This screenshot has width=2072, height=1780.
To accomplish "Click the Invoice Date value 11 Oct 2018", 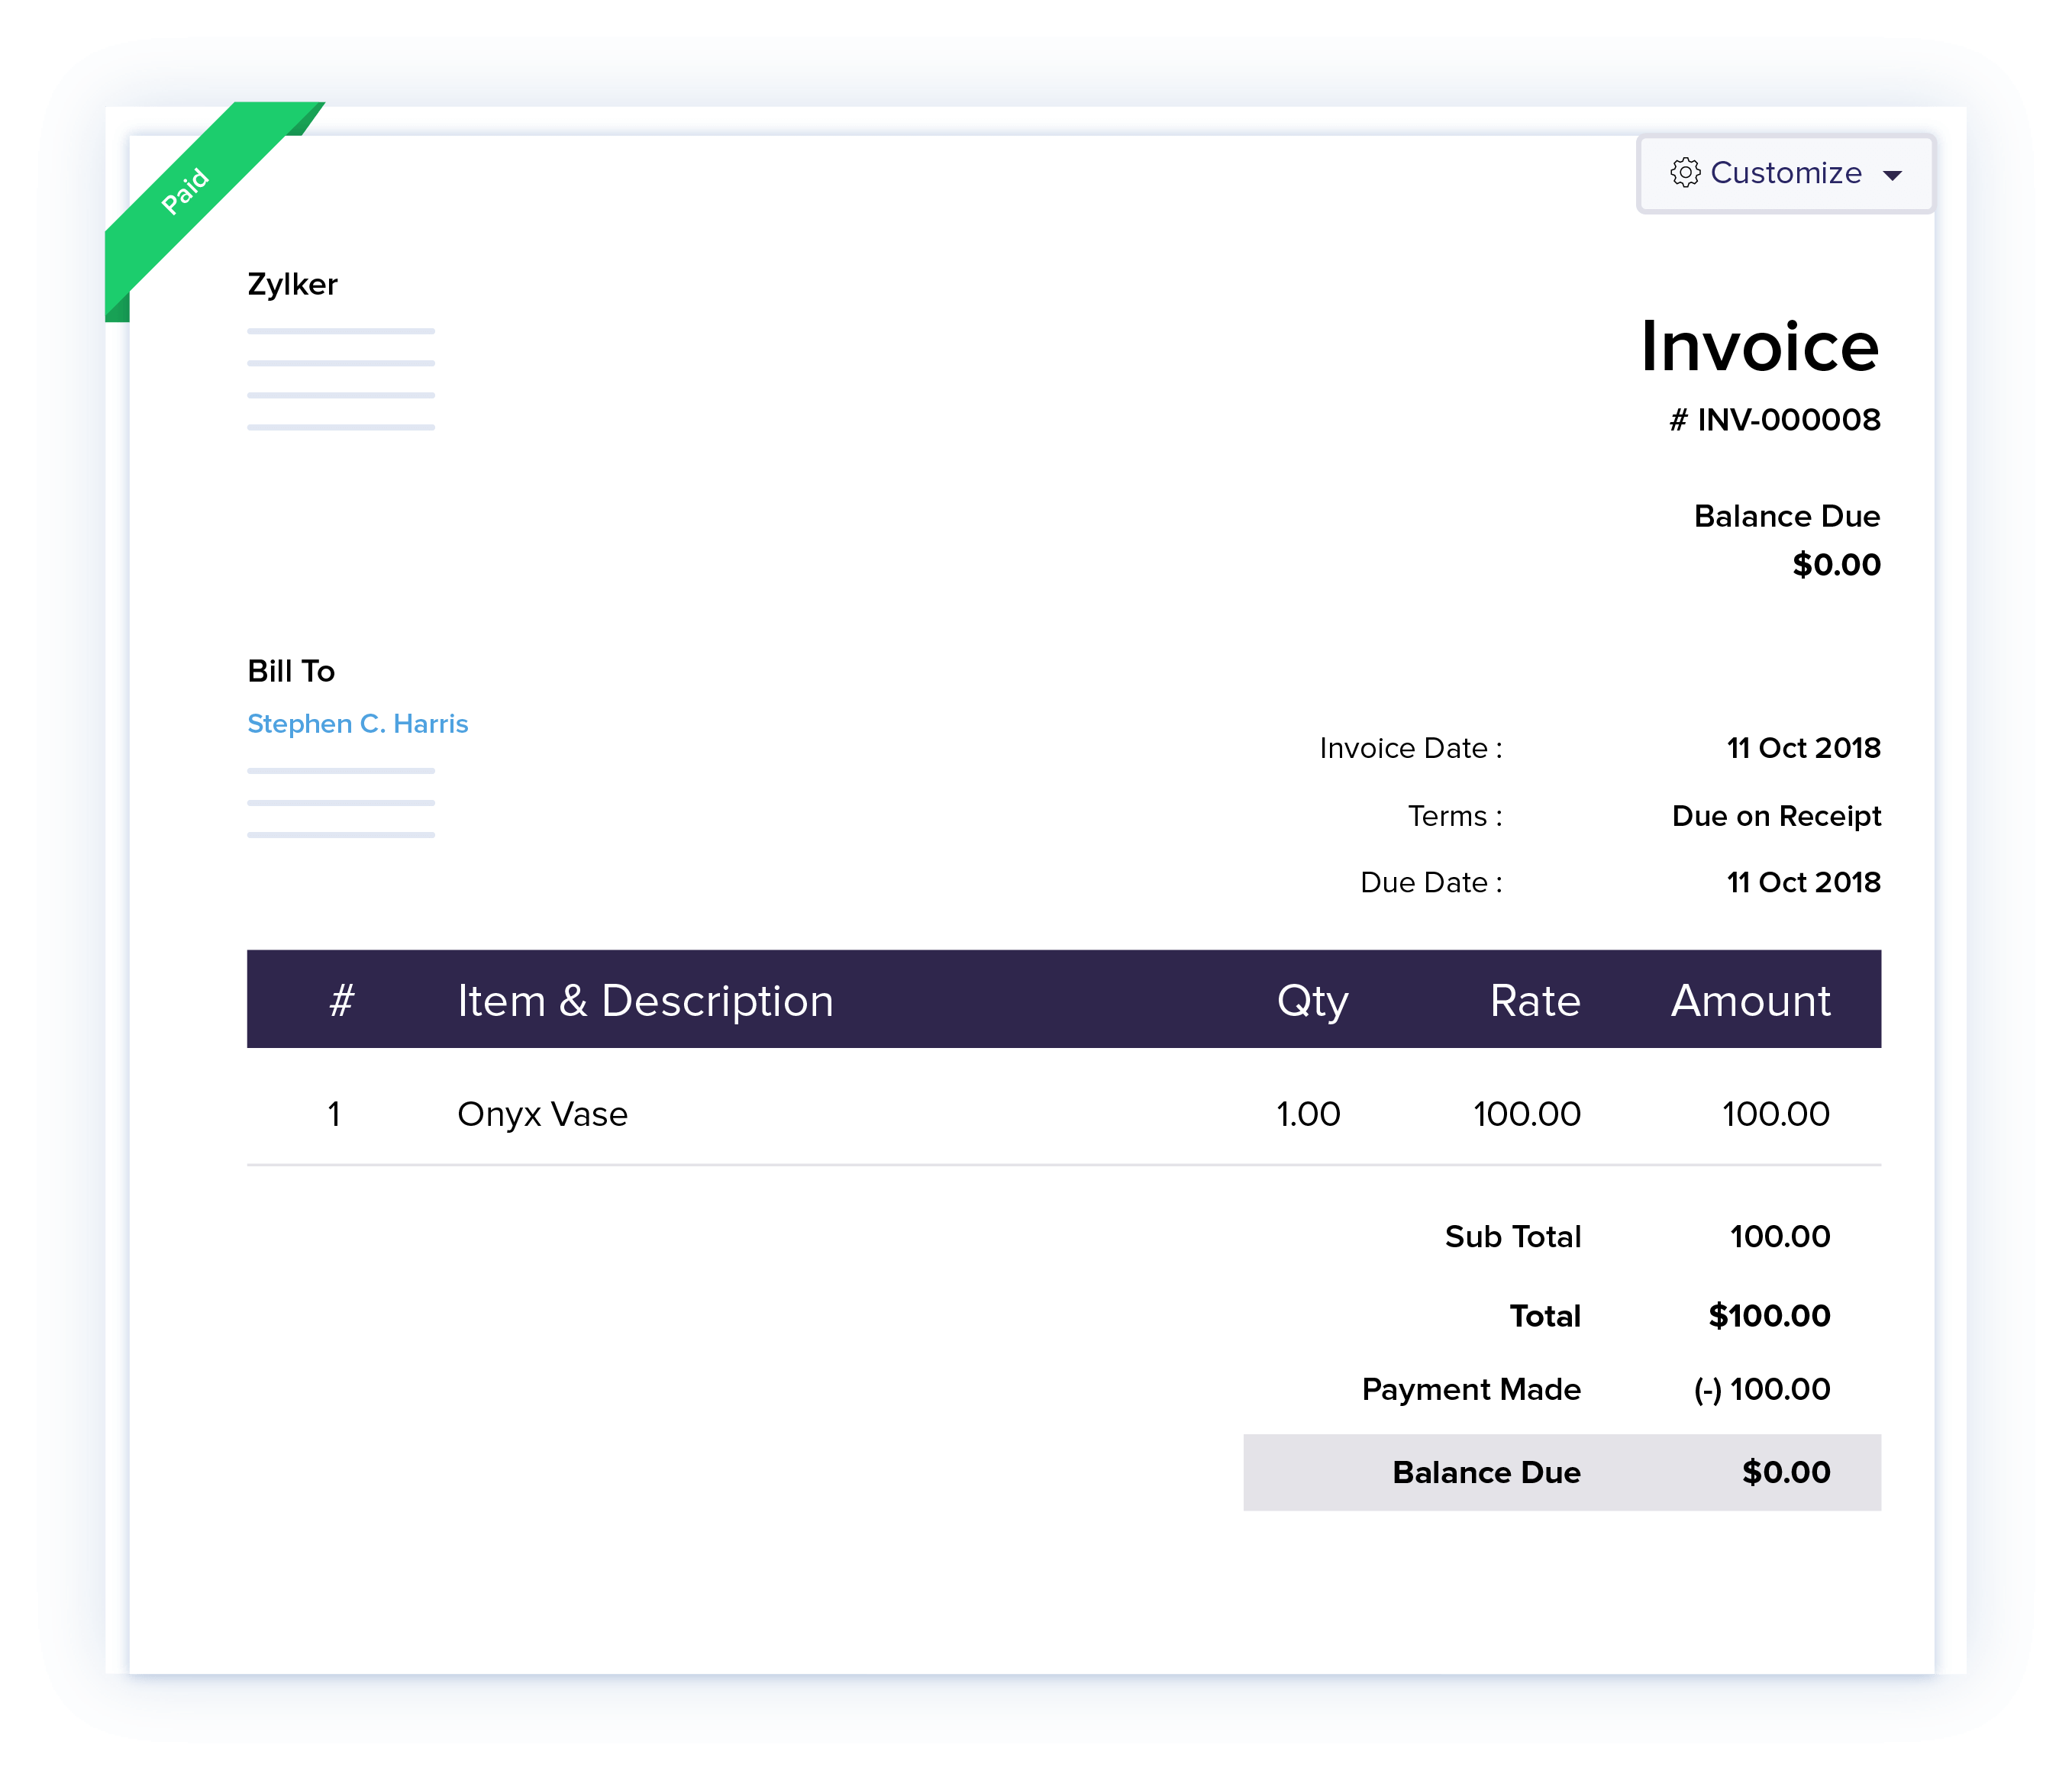I will coord(1803,747).
